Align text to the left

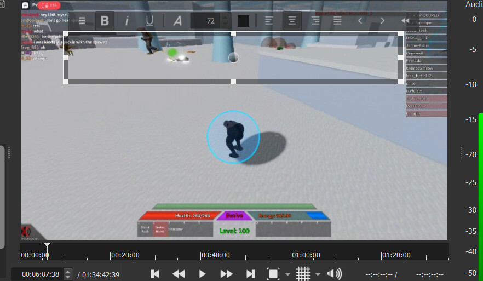coord(269,21)
